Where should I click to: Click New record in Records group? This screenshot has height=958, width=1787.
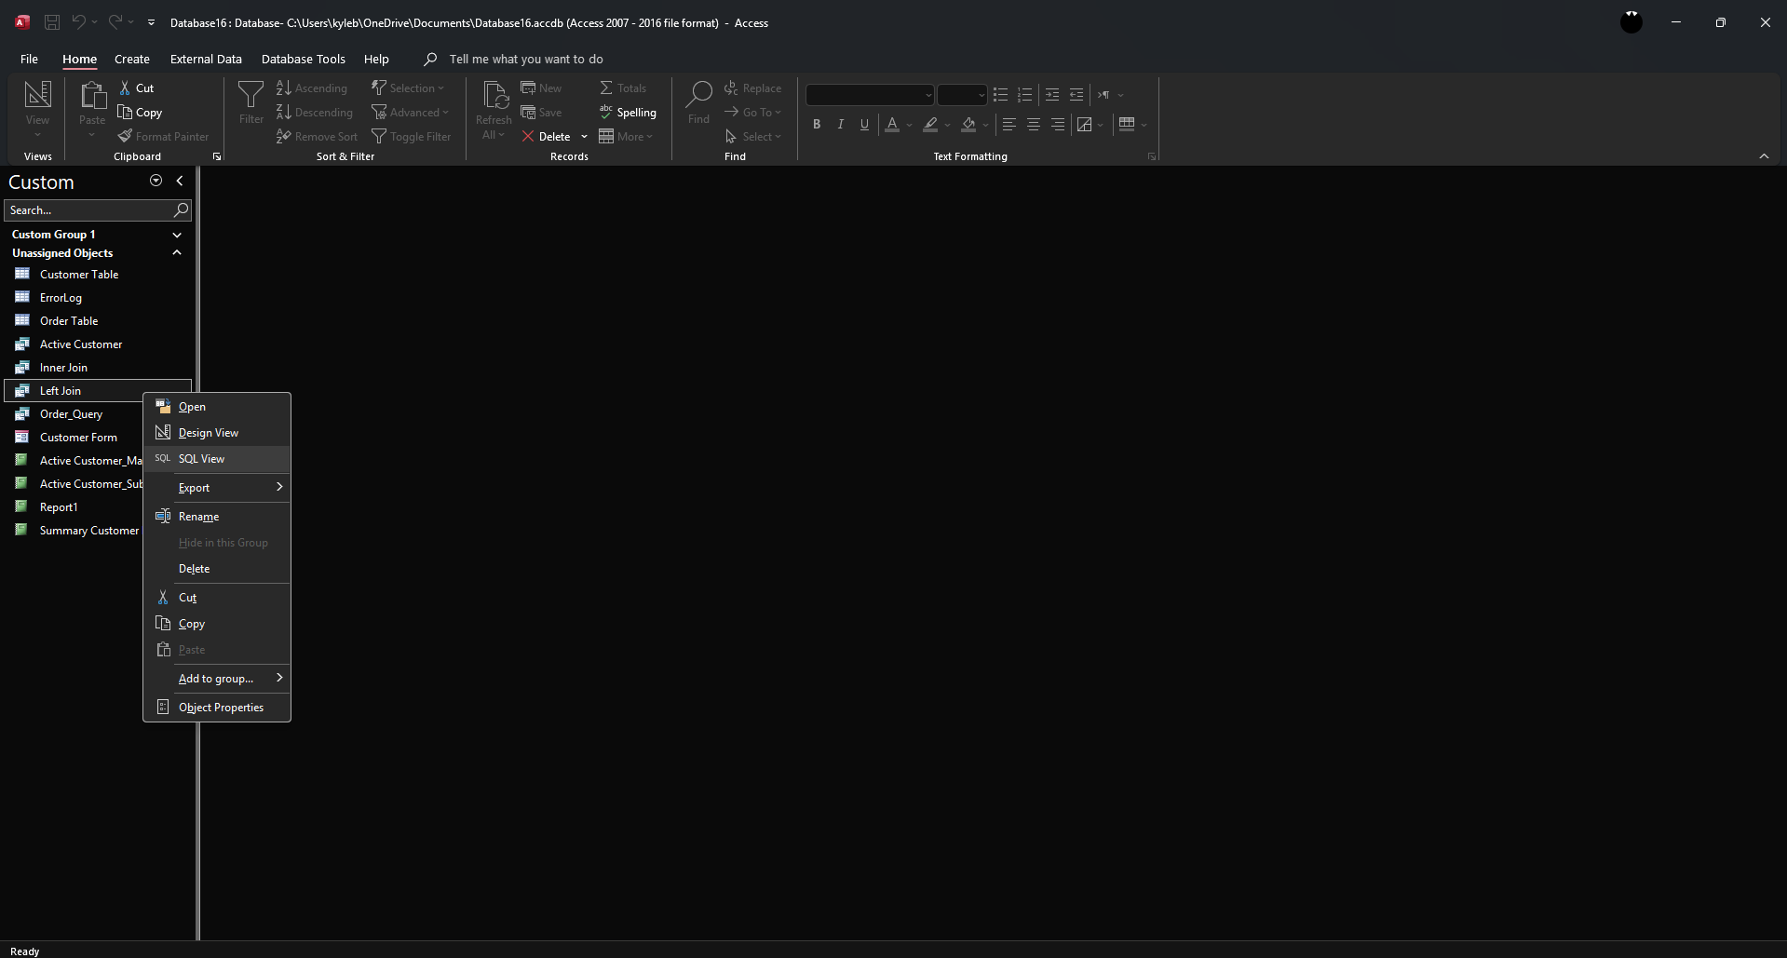[x=541, y=88]
